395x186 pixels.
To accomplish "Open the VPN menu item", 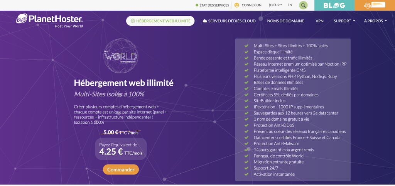I will pos(319,21).
